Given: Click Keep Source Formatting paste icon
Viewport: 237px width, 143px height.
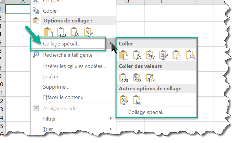Looking at the screenshot, I should (x=163, y=55).
